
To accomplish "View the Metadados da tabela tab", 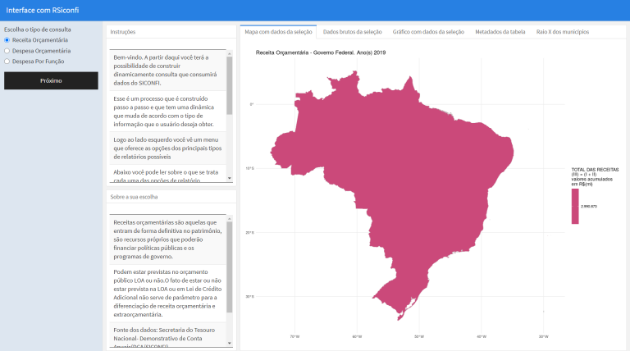I will point(500,32).
